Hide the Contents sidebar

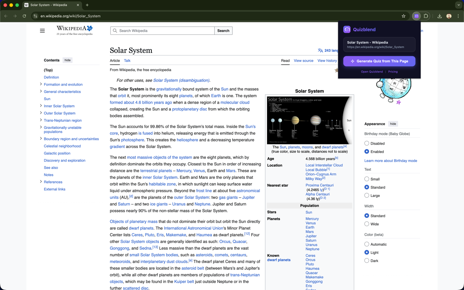pyautogui.click(x=67, y=60)
